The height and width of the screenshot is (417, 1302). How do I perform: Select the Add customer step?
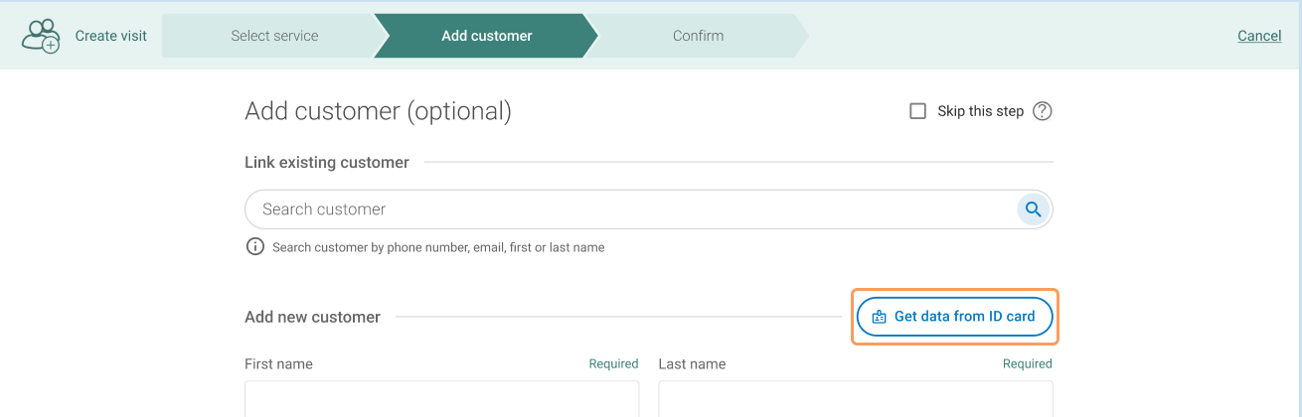(486, 36)
